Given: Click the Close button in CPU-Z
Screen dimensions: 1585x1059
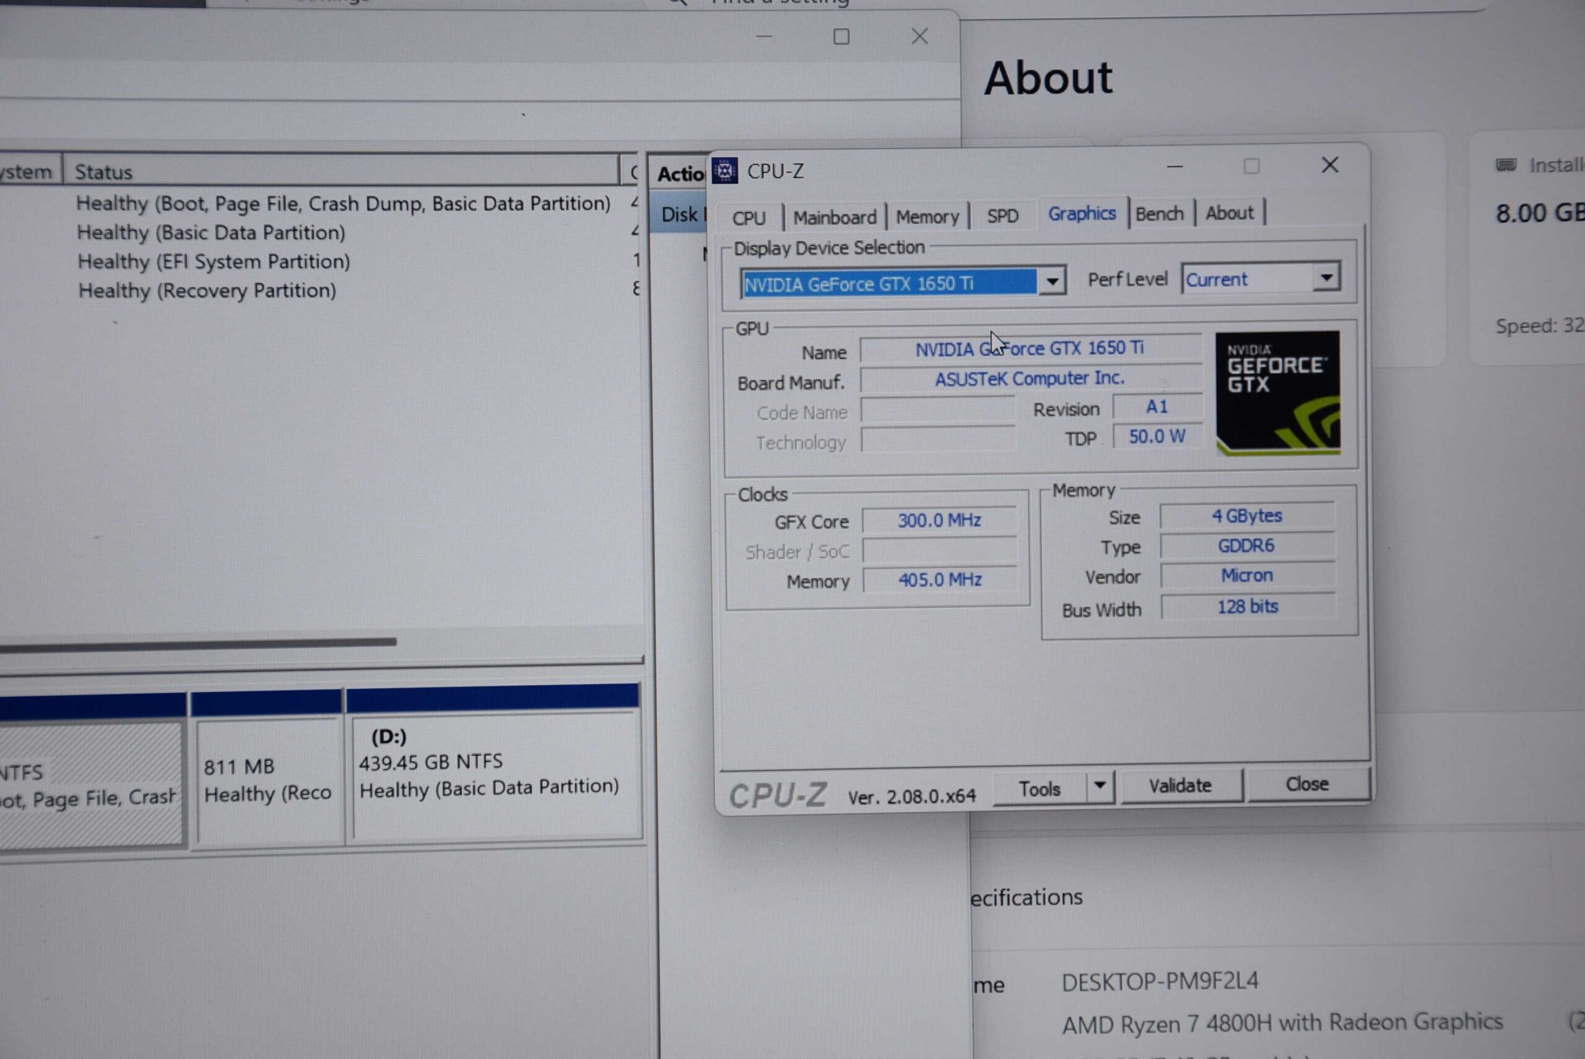Looking at the screenshot, I should (1306, 784).
